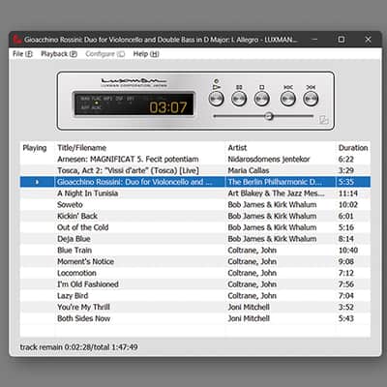Screen dimensions: 387x387
Task: Sort by the Artist column header
Action: 237,148
